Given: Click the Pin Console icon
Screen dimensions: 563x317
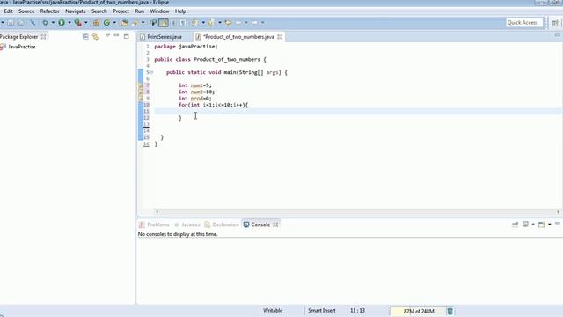Looking at the screenshot, I should [x=515, y=225].
